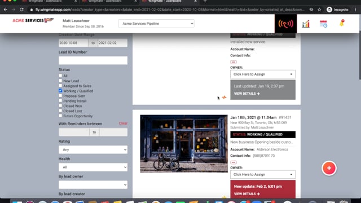Click the creation start date field 2020-10-08
The image size is (361, 203).
(73, 43)
